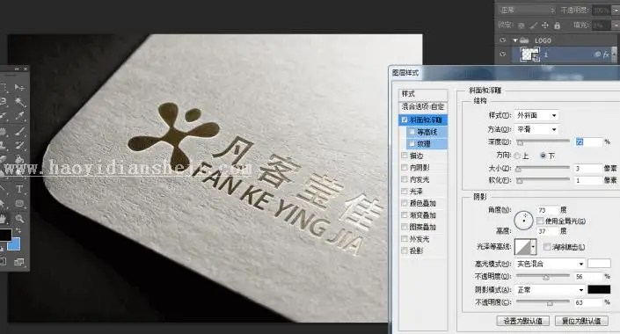Enable the 纹理 checkbox
This screenshot has width=620, height=334.
[x=412, y=144]
